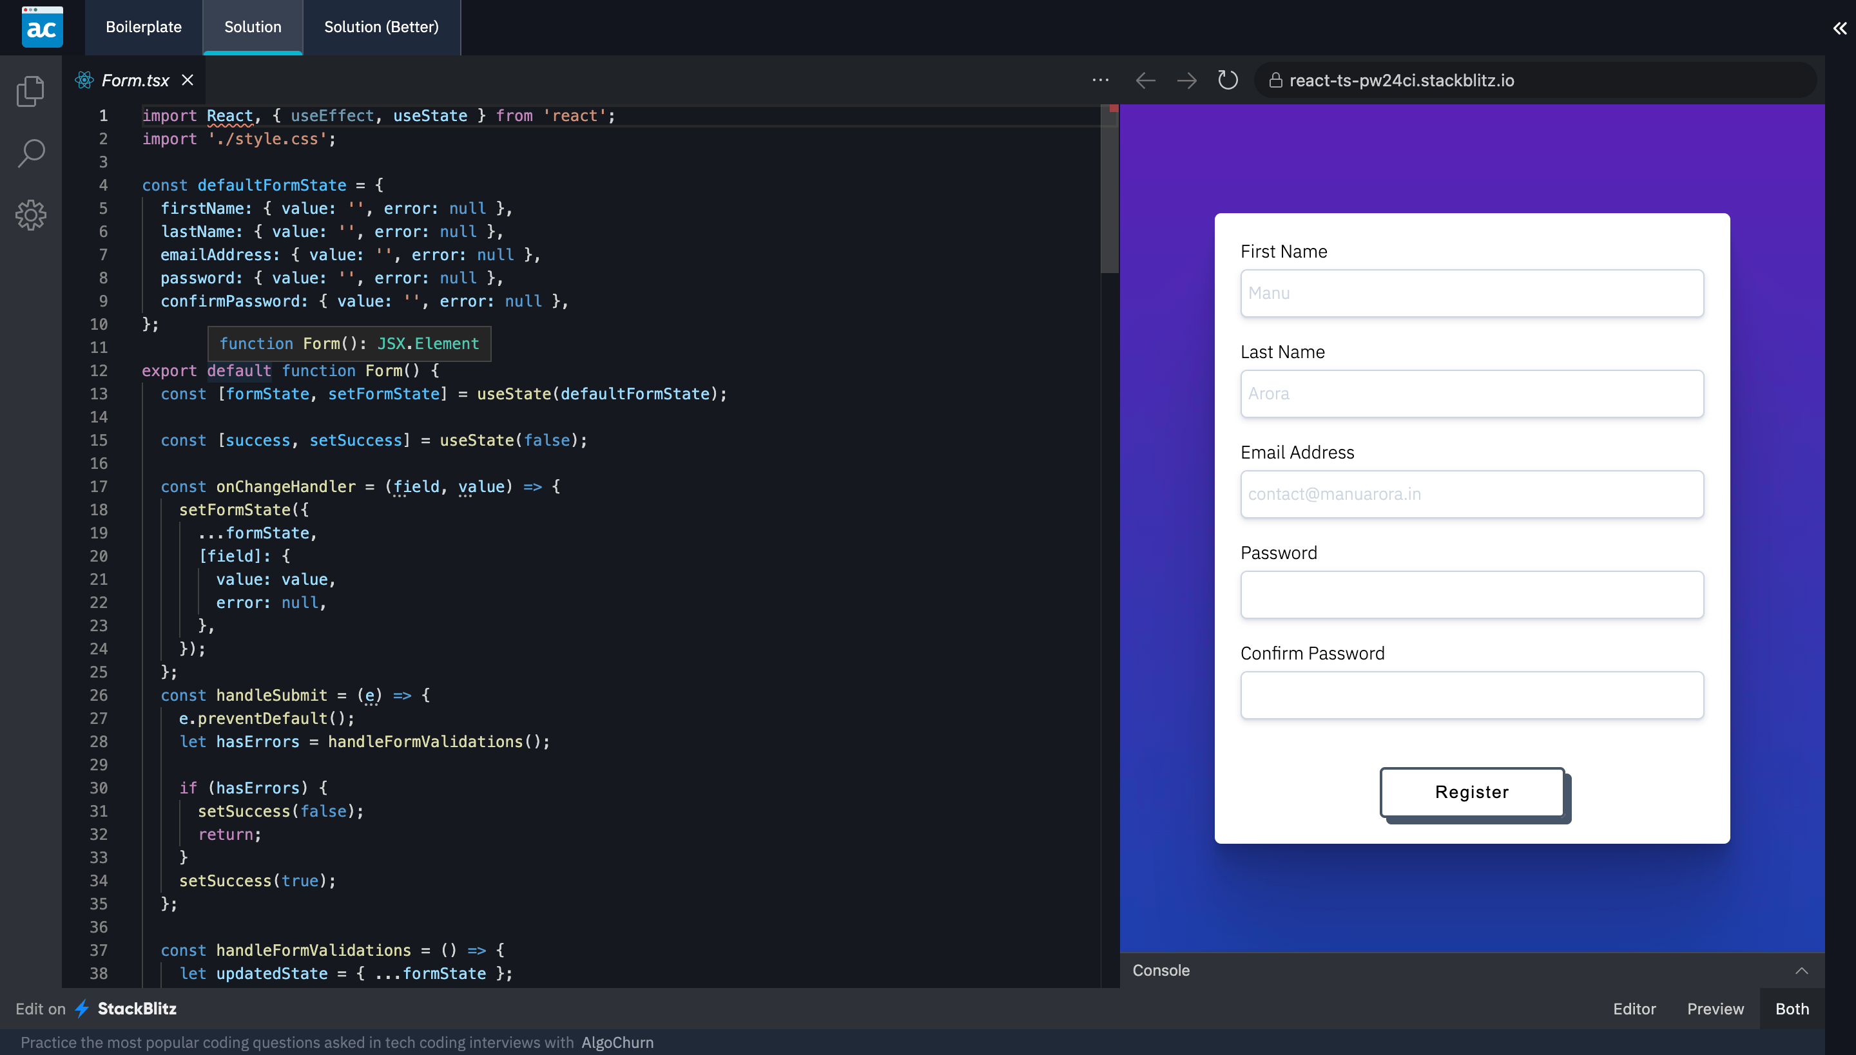Open Edit on StackBlitz link
This screenshot has width=1856, height=1055.
pos(97,1009)
